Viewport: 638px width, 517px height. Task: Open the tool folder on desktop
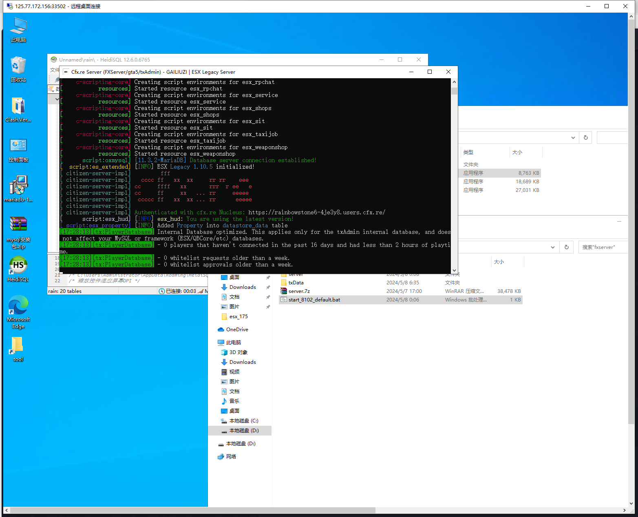(18, 349)
